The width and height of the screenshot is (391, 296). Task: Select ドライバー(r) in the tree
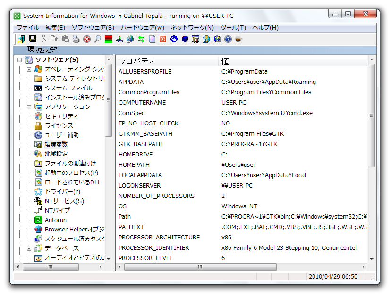[x=62, y=192]
